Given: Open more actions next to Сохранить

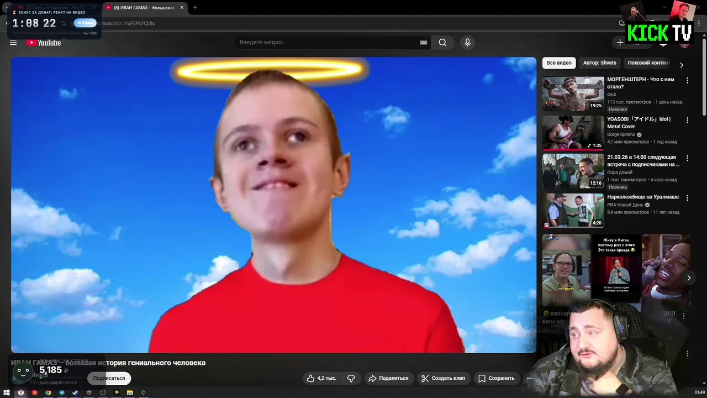Looking at the screenshot, I should coord(530,378).
